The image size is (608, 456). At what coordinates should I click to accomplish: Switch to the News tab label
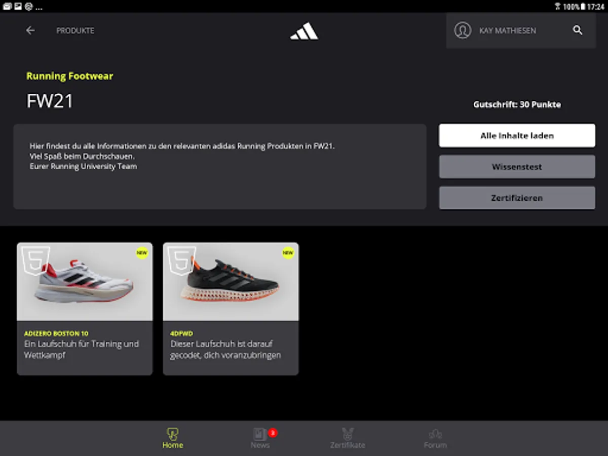[260, 445]
